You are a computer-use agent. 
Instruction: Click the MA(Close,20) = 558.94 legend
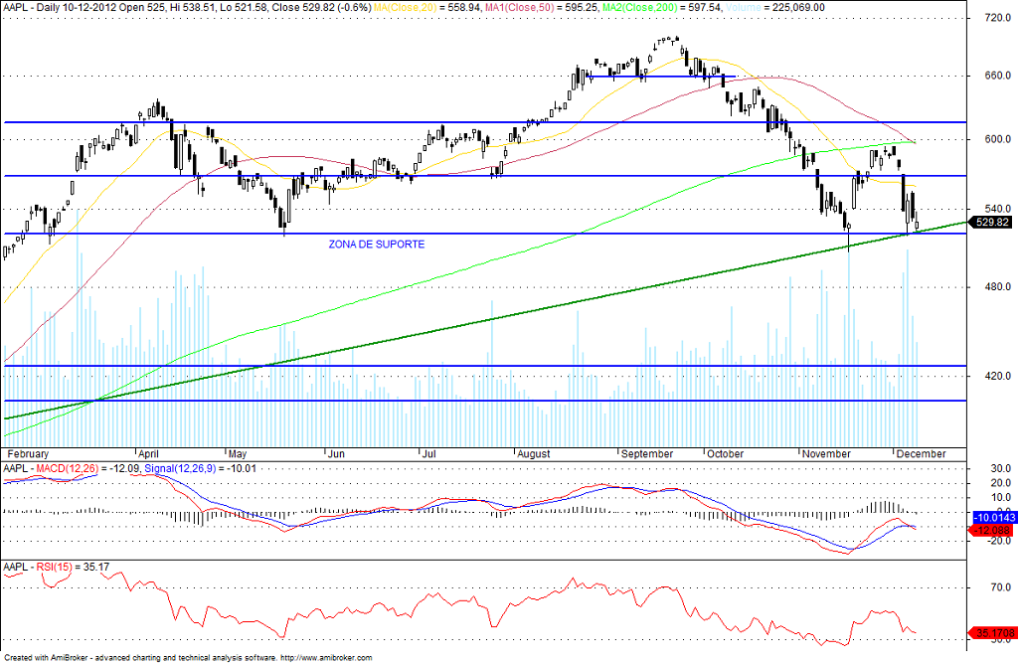(x=428, y=7)
